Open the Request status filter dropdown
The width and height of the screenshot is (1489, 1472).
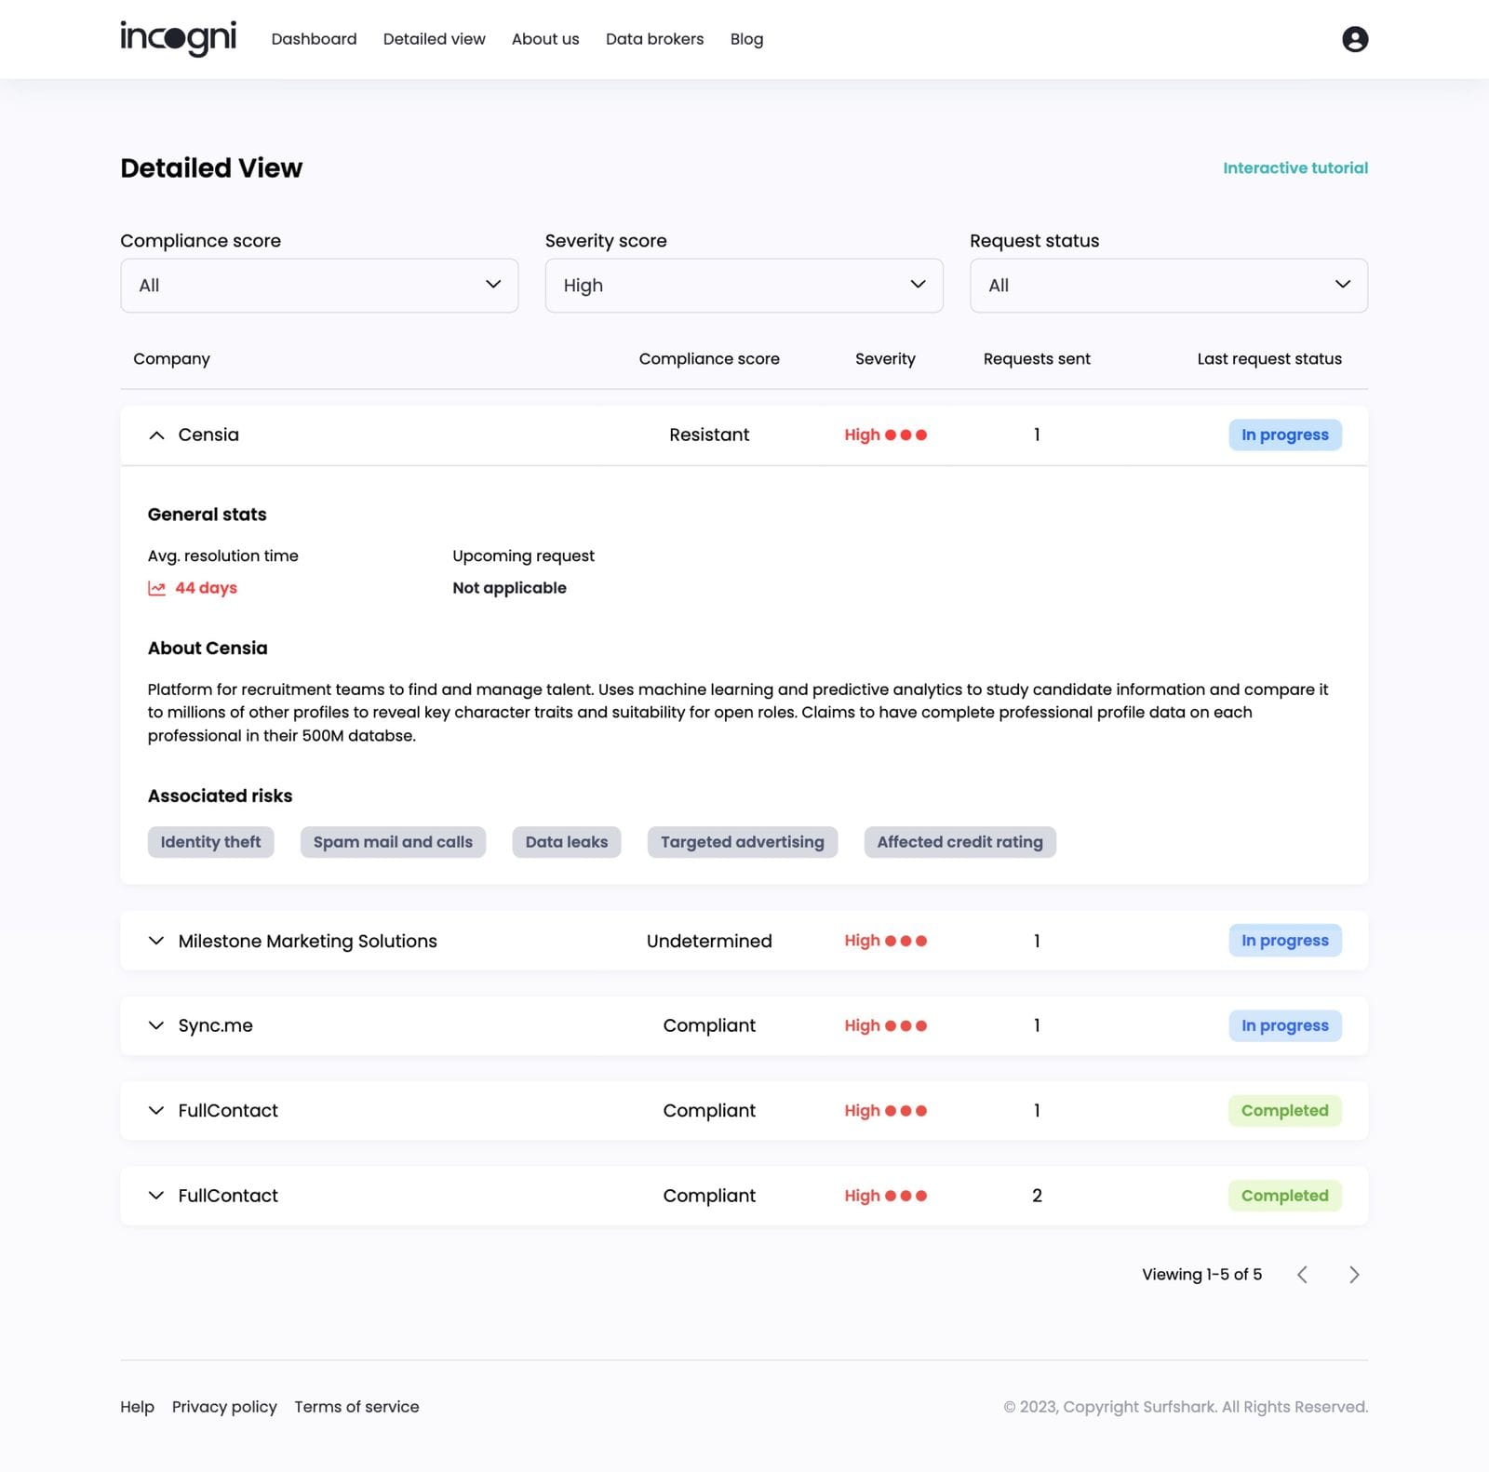pyautogui.click(x=1168, y=286)
